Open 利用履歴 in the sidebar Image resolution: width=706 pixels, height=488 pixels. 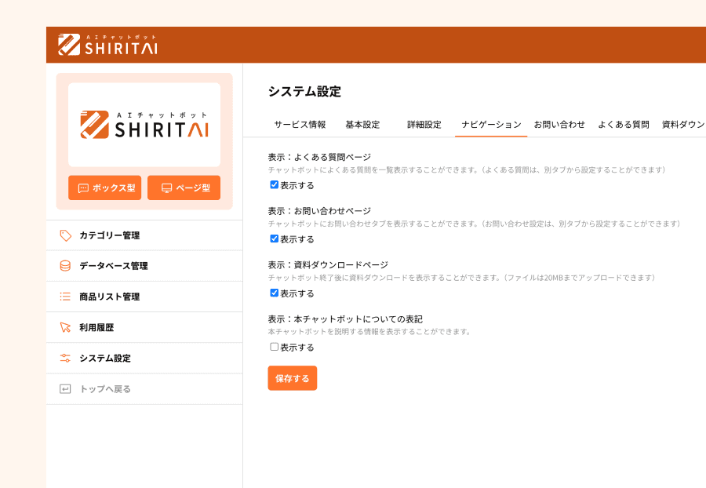click(144, 327)
